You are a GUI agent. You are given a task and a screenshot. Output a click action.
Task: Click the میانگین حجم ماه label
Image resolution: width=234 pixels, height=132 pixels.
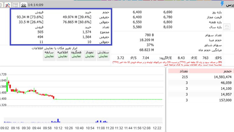[x=210, y=50]
